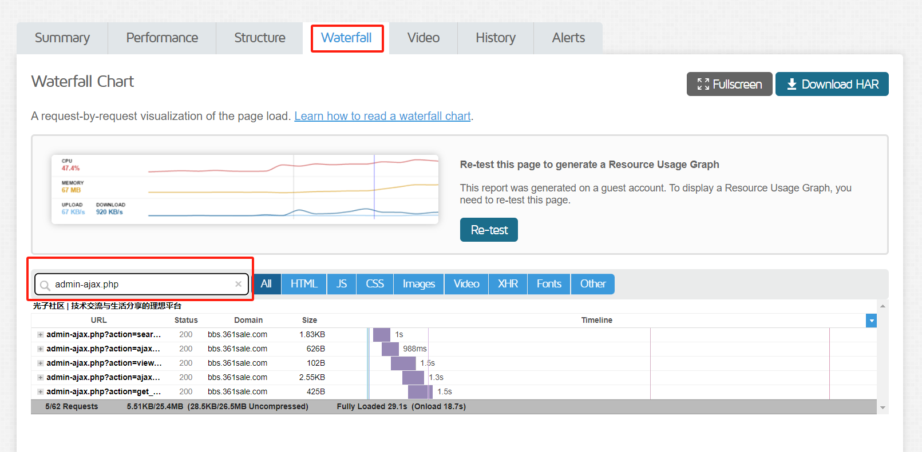Click the Timeline column header

coord(597,320)
